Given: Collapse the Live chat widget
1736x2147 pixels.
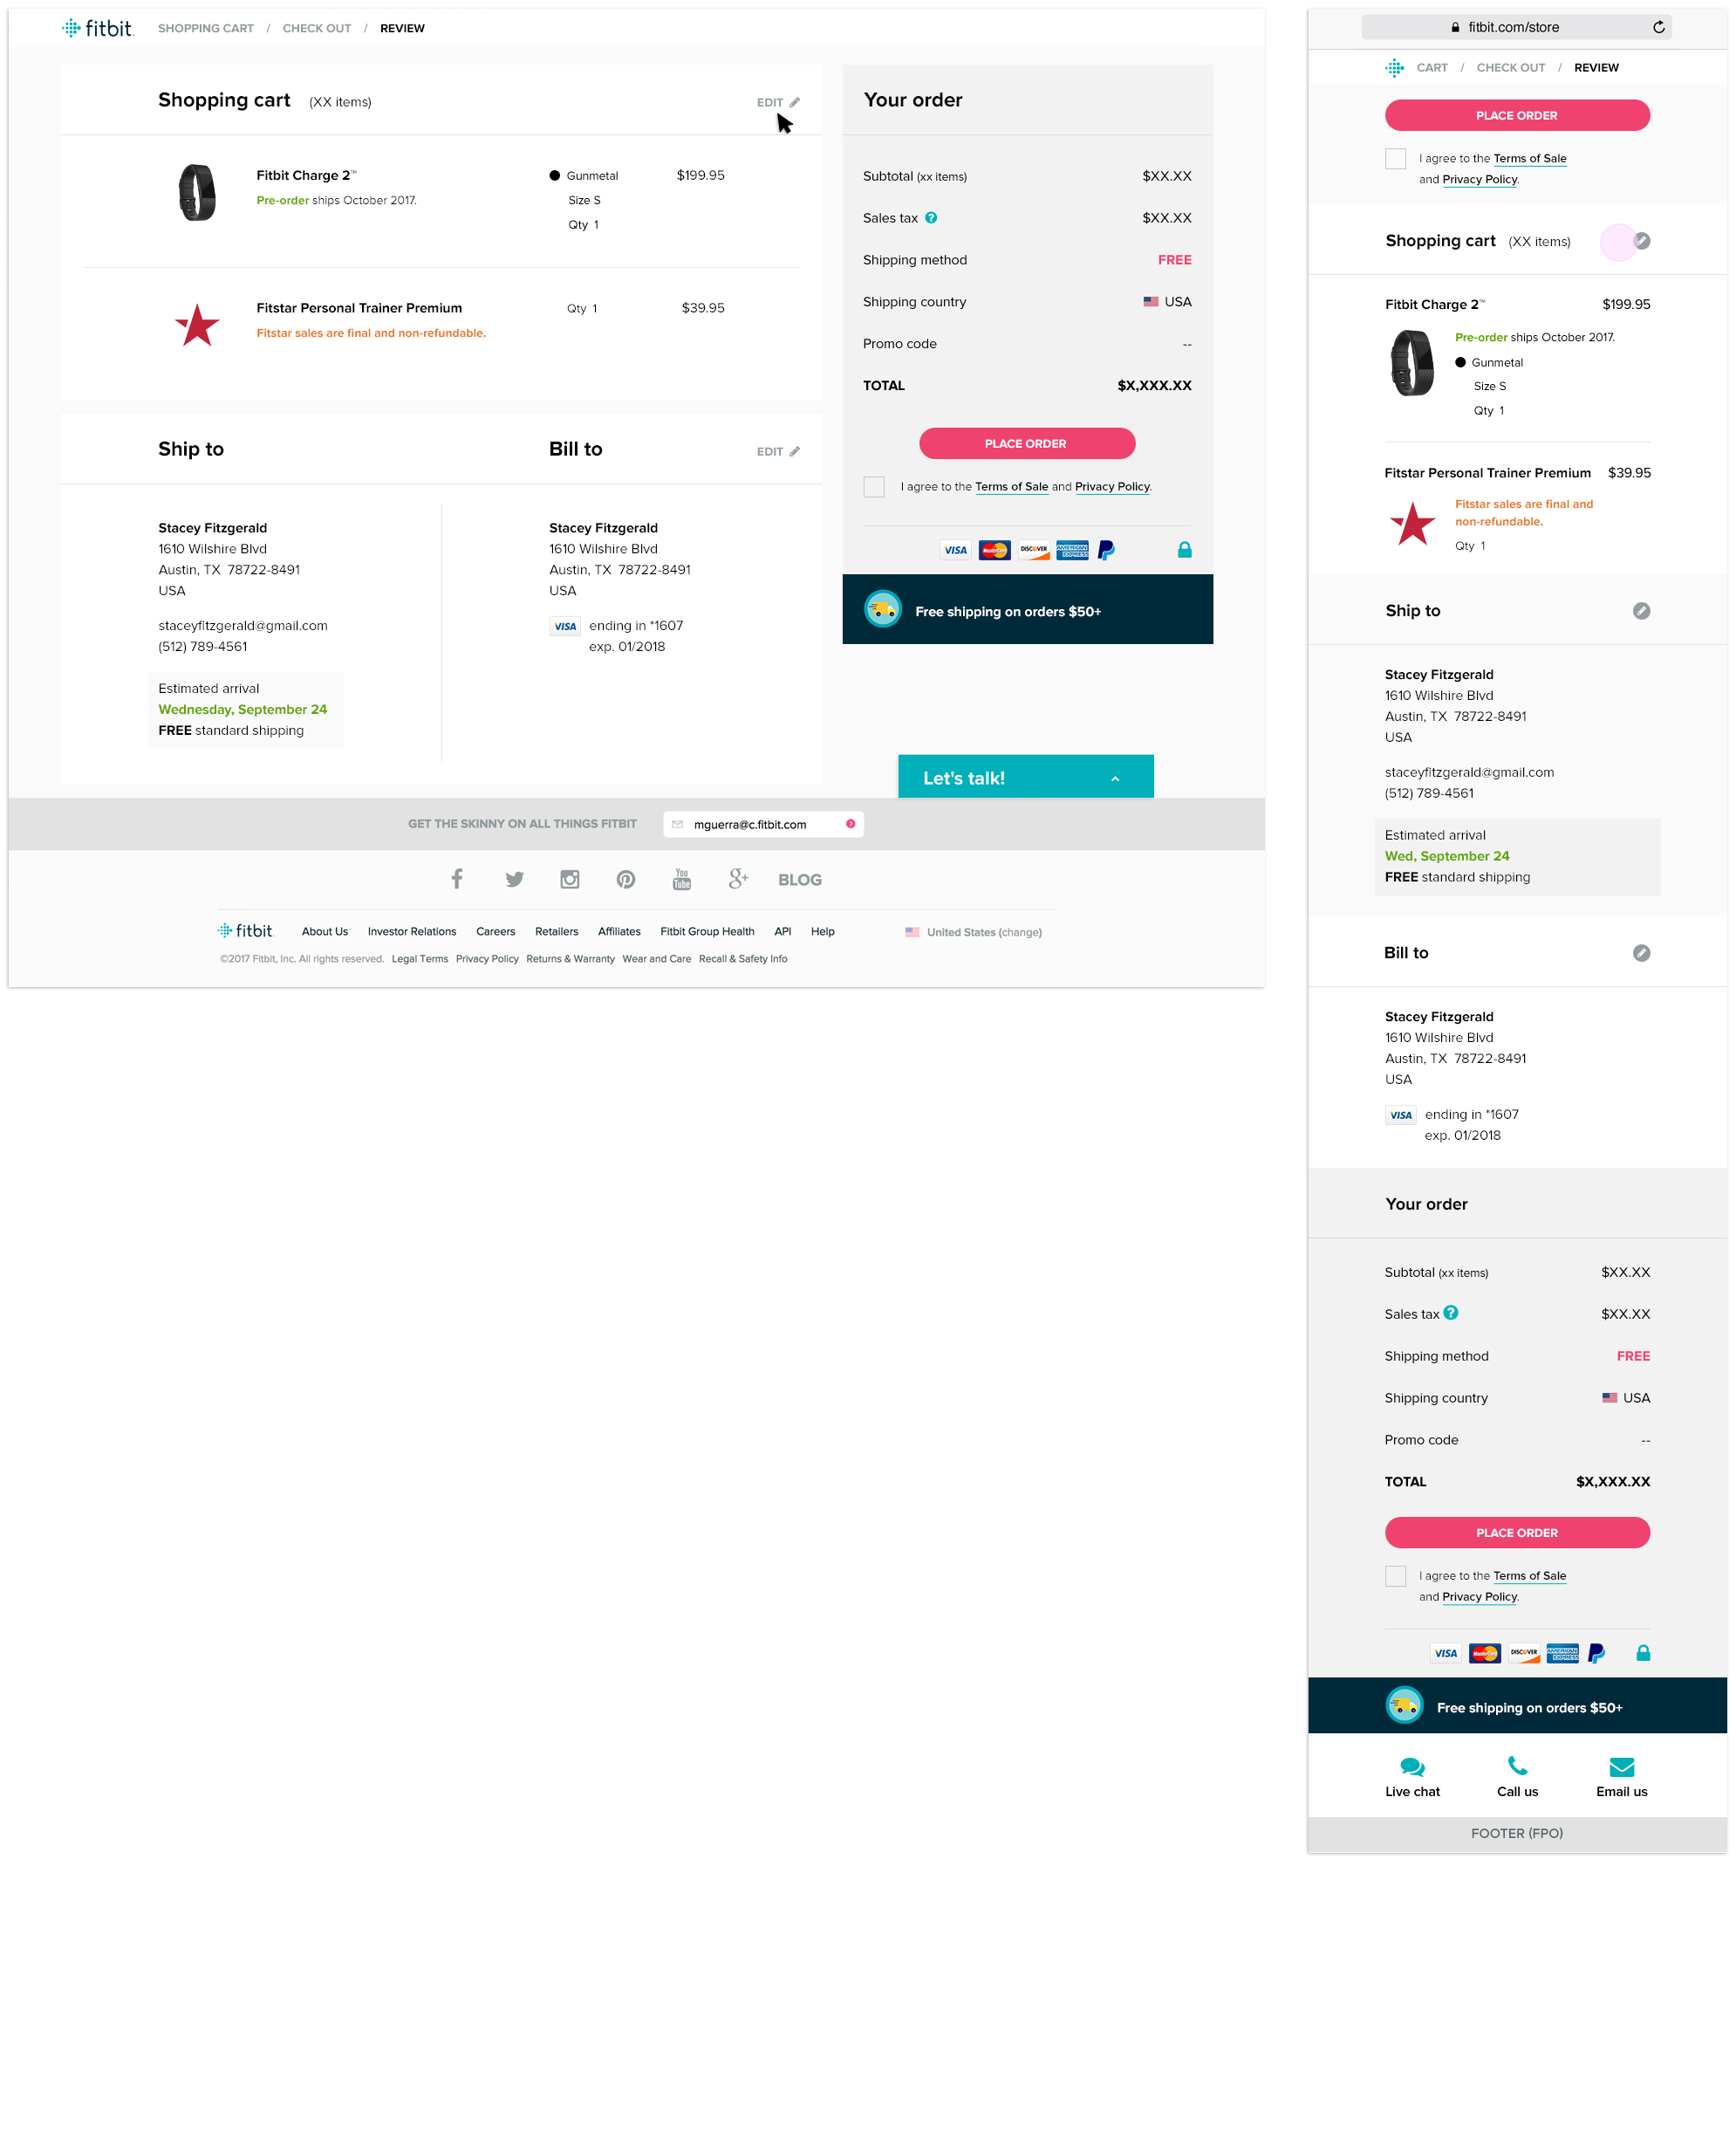Looking at the screenshot, I should (1112, 778).
